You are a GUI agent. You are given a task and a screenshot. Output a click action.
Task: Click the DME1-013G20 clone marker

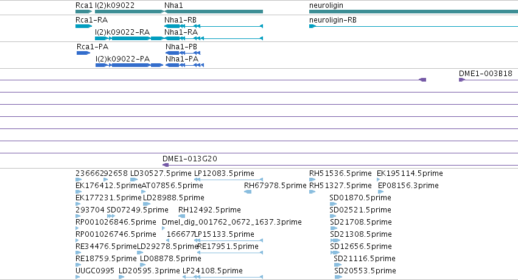click(x=166, y=165)
